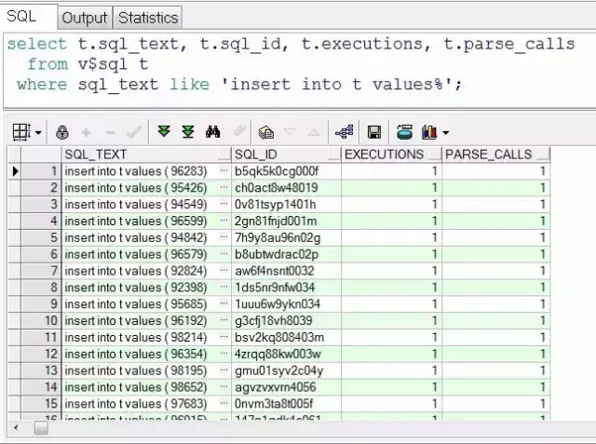Fetch next page green arrow icon
Image resolution: width=596 pixels, height=444 pixels.
(164, 132)
